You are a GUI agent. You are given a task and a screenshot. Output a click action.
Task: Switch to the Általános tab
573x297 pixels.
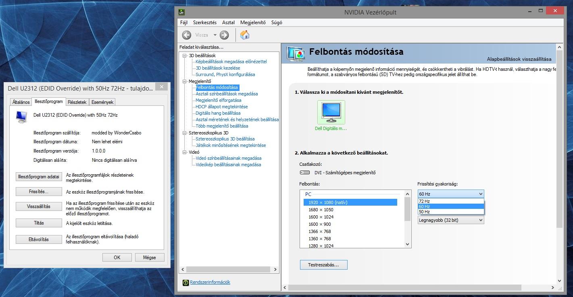[x=21, y=102]
